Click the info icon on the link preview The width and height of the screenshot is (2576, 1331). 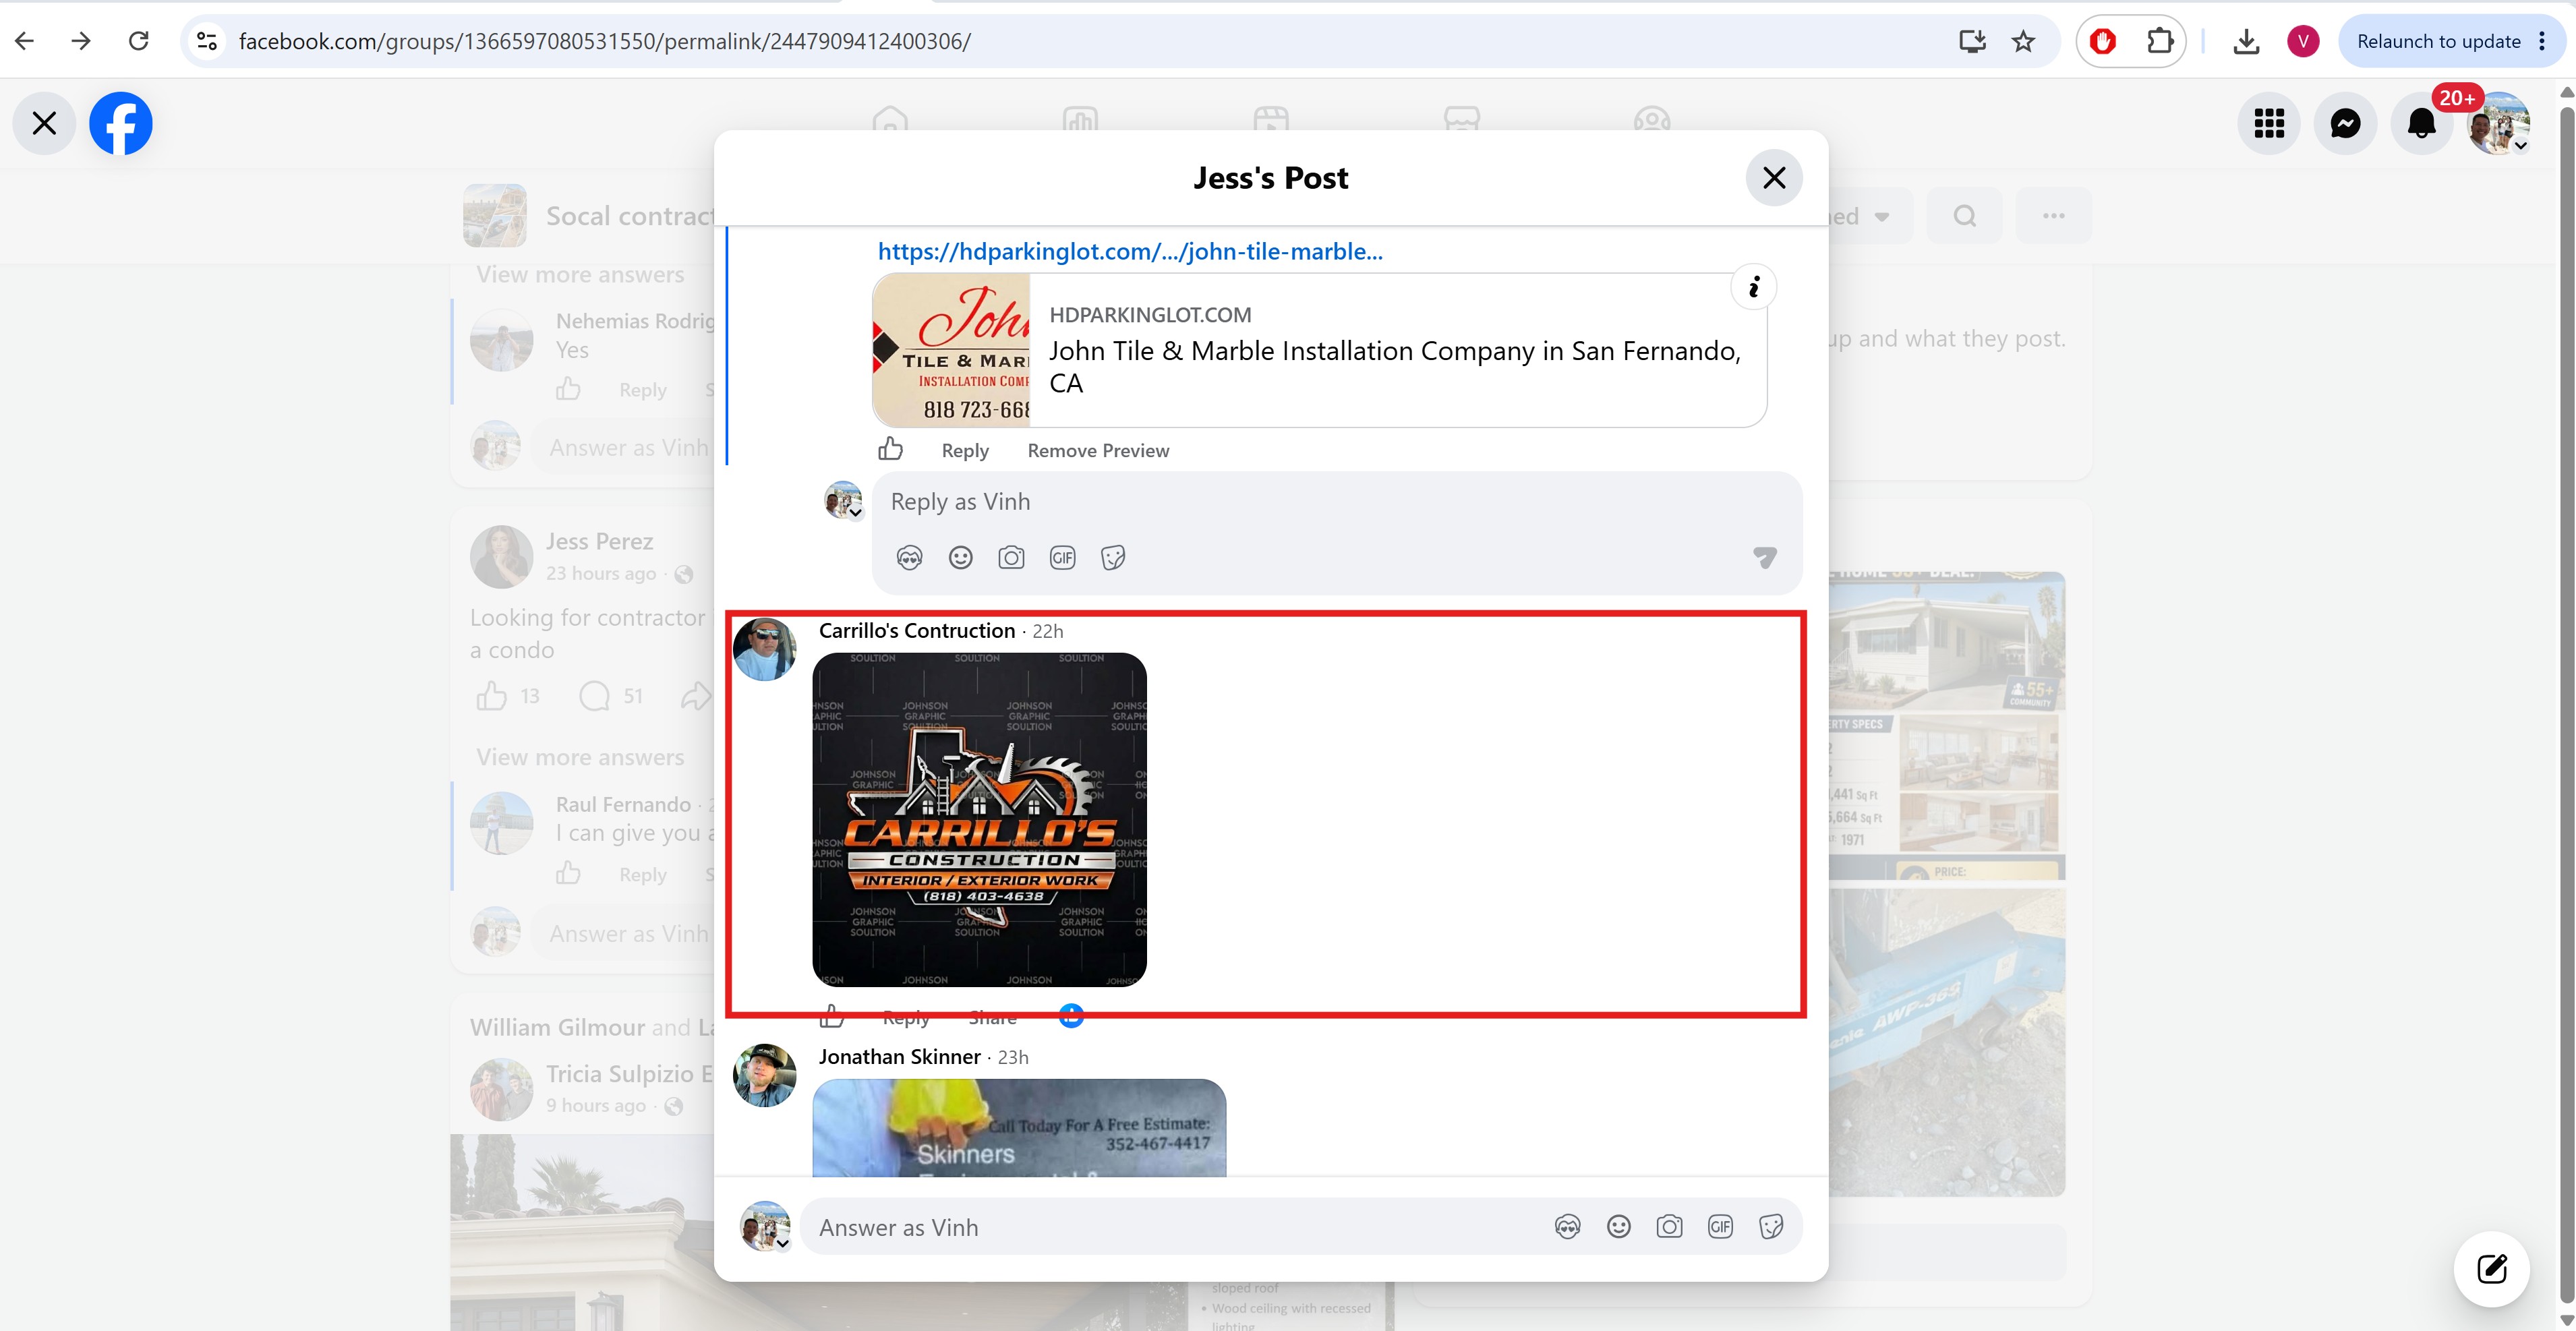coord(1753,288)
